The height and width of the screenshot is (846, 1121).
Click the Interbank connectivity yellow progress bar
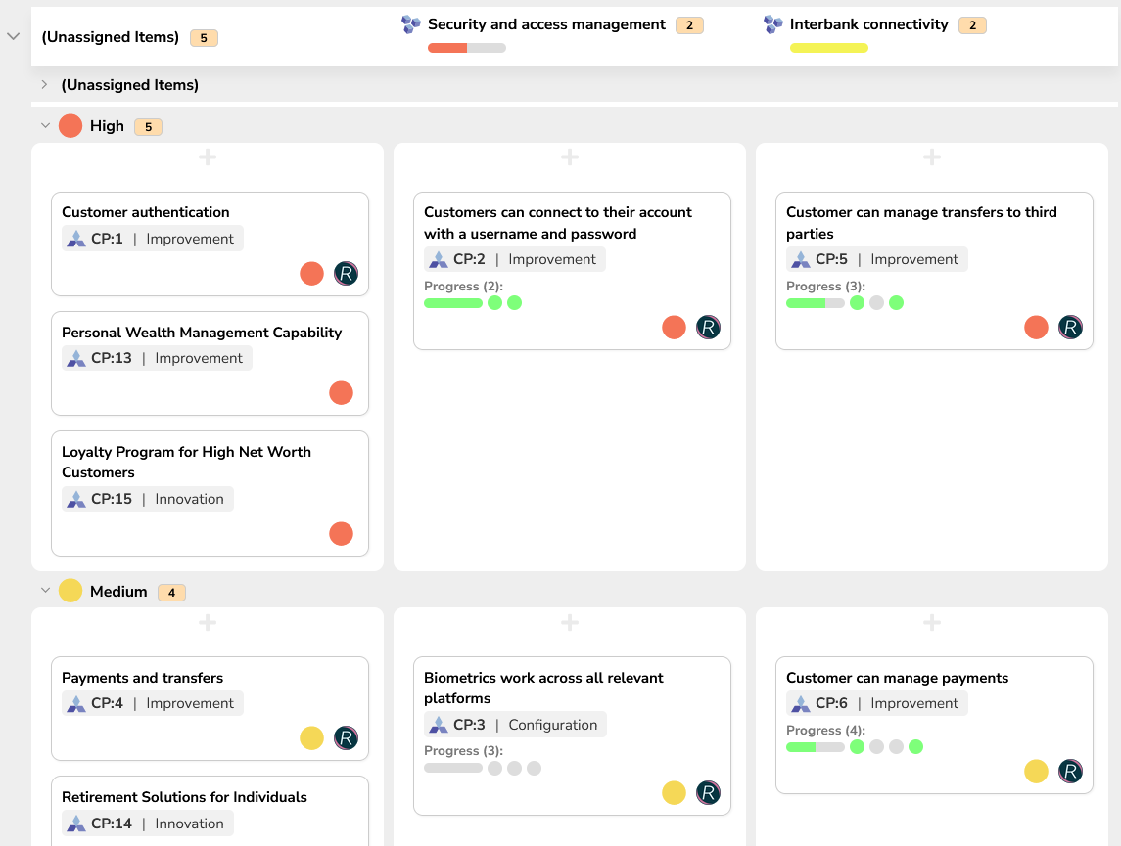828,48
